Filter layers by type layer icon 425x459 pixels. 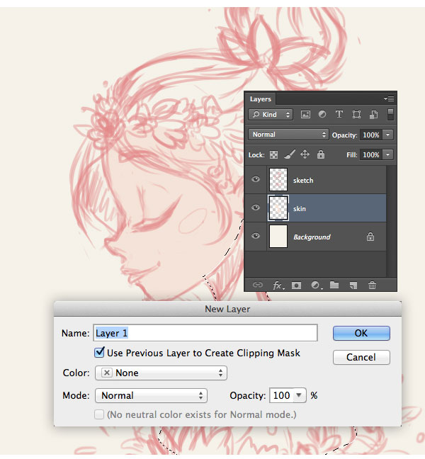[339, 114]
